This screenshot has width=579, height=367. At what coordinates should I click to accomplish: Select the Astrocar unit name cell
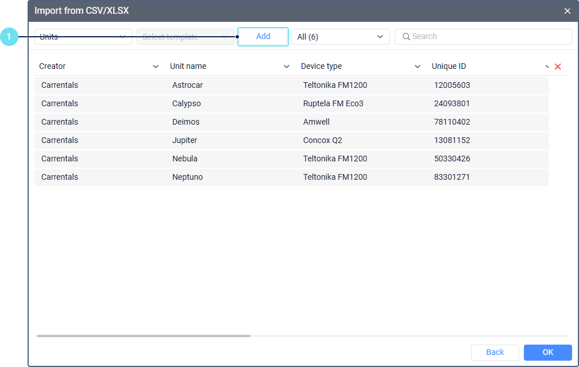(187, 85)
